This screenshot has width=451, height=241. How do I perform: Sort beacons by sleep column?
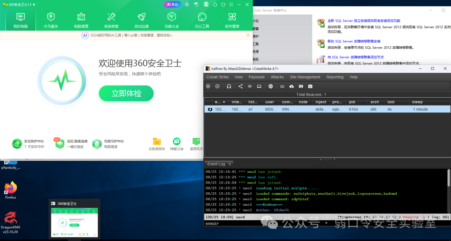tap(429, 102)
